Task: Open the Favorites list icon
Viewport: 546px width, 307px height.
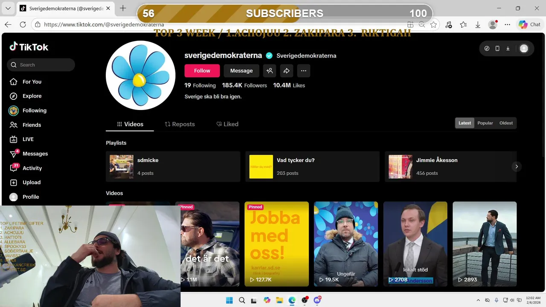Action: [463, 25]
